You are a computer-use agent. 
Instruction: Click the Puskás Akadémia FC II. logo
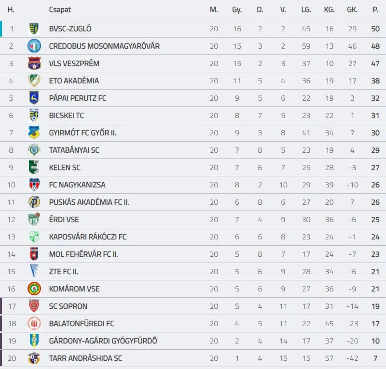[34, 202]
